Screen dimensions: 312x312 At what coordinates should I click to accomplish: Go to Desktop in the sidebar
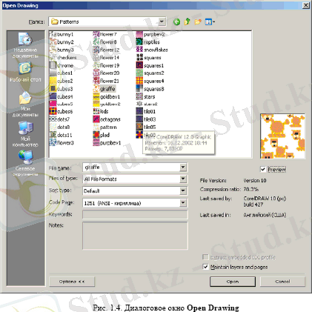pyautogui.click(x=25, y=72)
